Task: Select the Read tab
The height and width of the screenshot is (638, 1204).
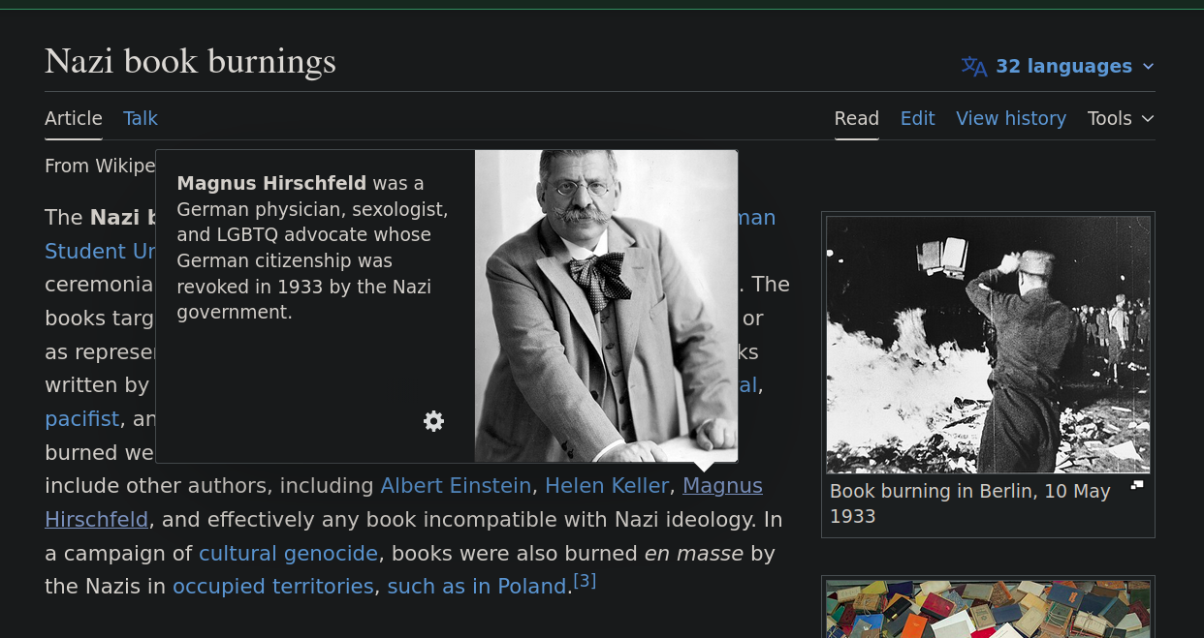Action: click(857, 118)
